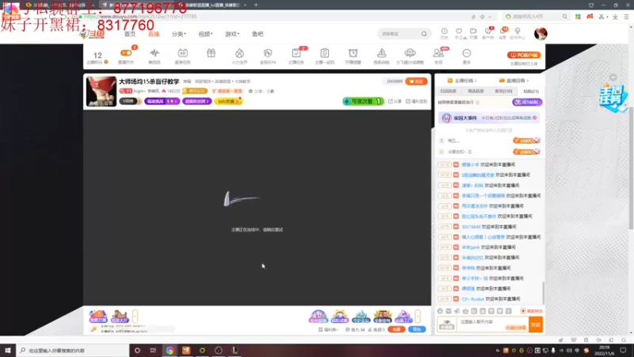
Task: Open 直播回看 link in the side panel
Action: point(514,81)
